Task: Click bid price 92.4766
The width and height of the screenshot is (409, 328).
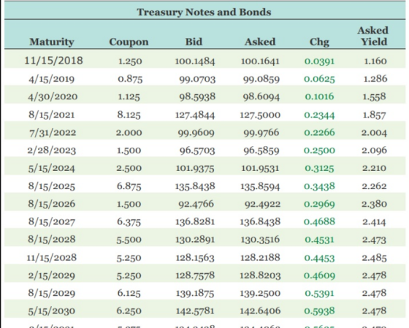Action: coord(196,204)
